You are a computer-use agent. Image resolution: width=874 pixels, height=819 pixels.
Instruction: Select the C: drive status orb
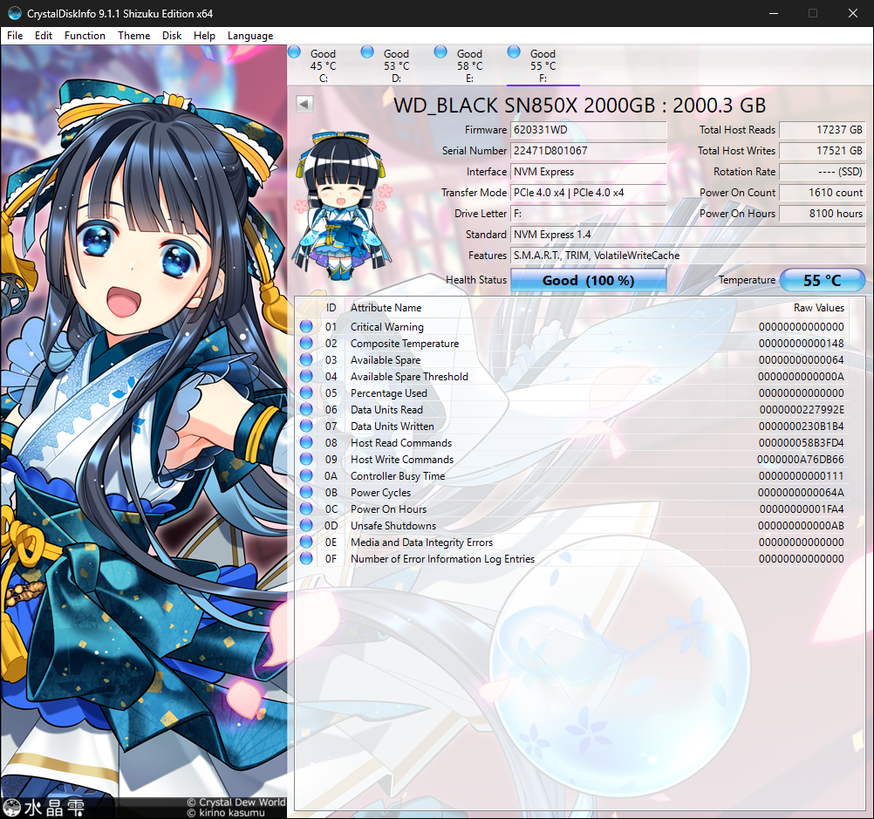tap(294, 51)
